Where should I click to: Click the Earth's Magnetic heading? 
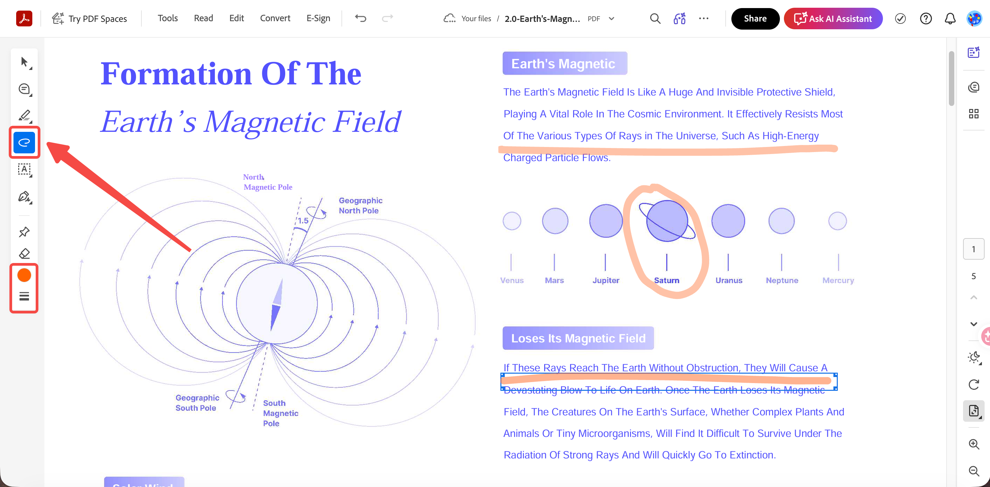565,63
